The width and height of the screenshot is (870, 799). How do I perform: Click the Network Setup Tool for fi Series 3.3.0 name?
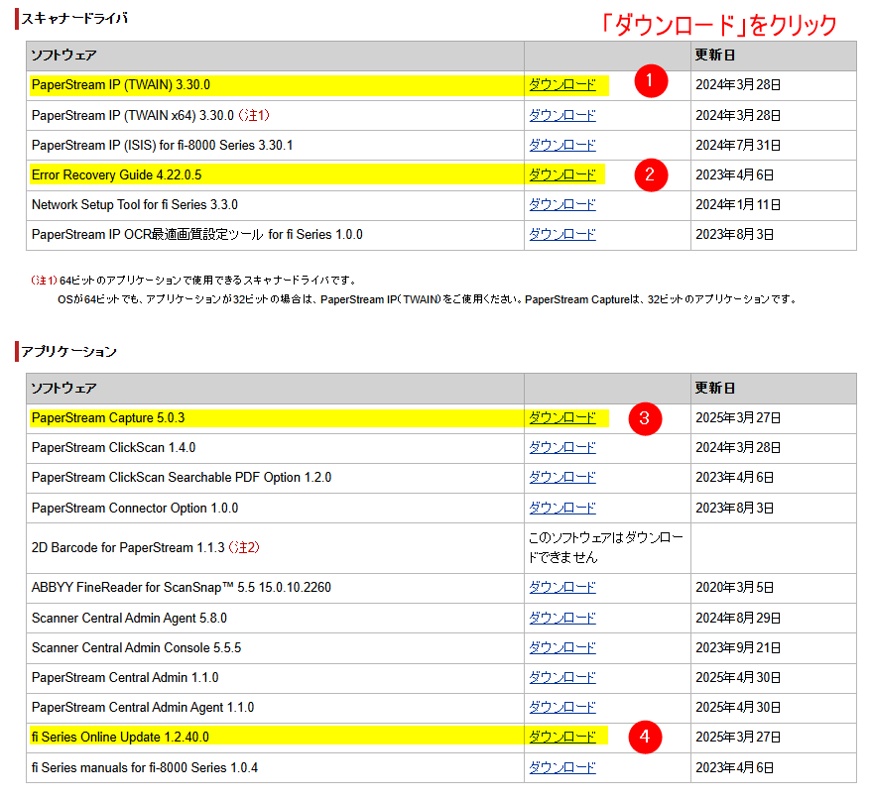click(x=135, y=204)
